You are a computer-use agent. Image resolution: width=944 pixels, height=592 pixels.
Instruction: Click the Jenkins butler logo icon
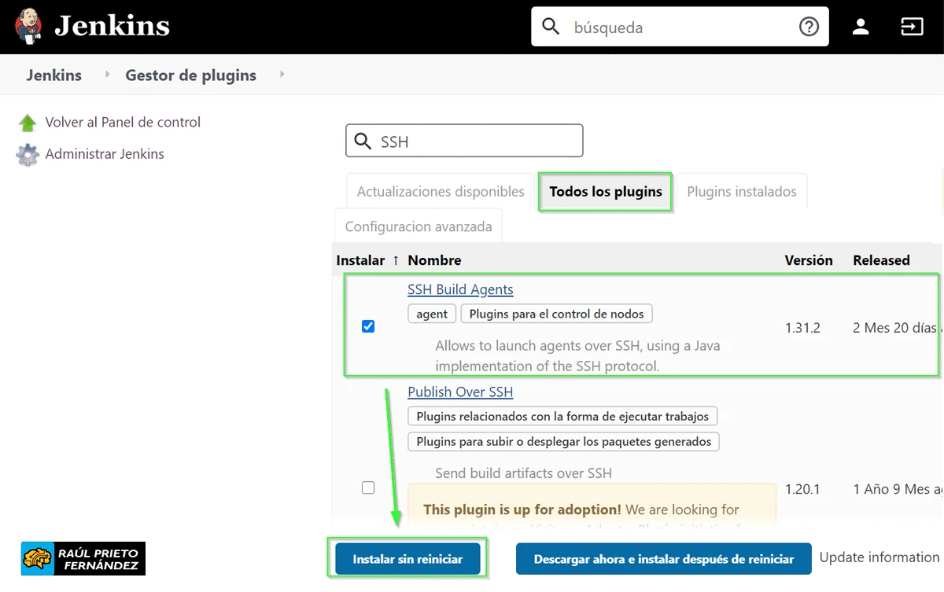coord(29,27)
